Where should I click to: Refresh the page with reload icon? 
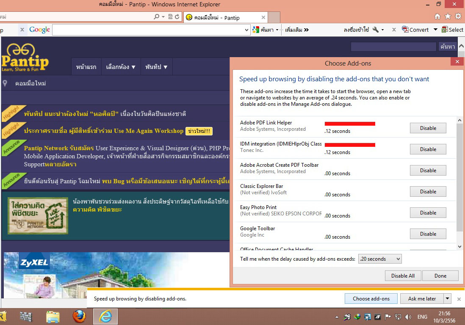[177, 17]
